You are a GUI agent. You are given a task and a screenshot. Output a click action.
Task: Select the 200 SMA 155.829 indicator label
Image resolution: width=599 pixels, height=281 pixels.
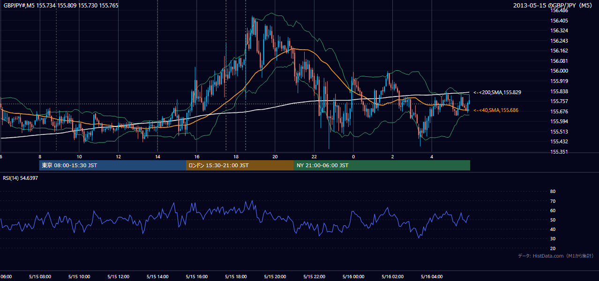(x=497, y=92)
